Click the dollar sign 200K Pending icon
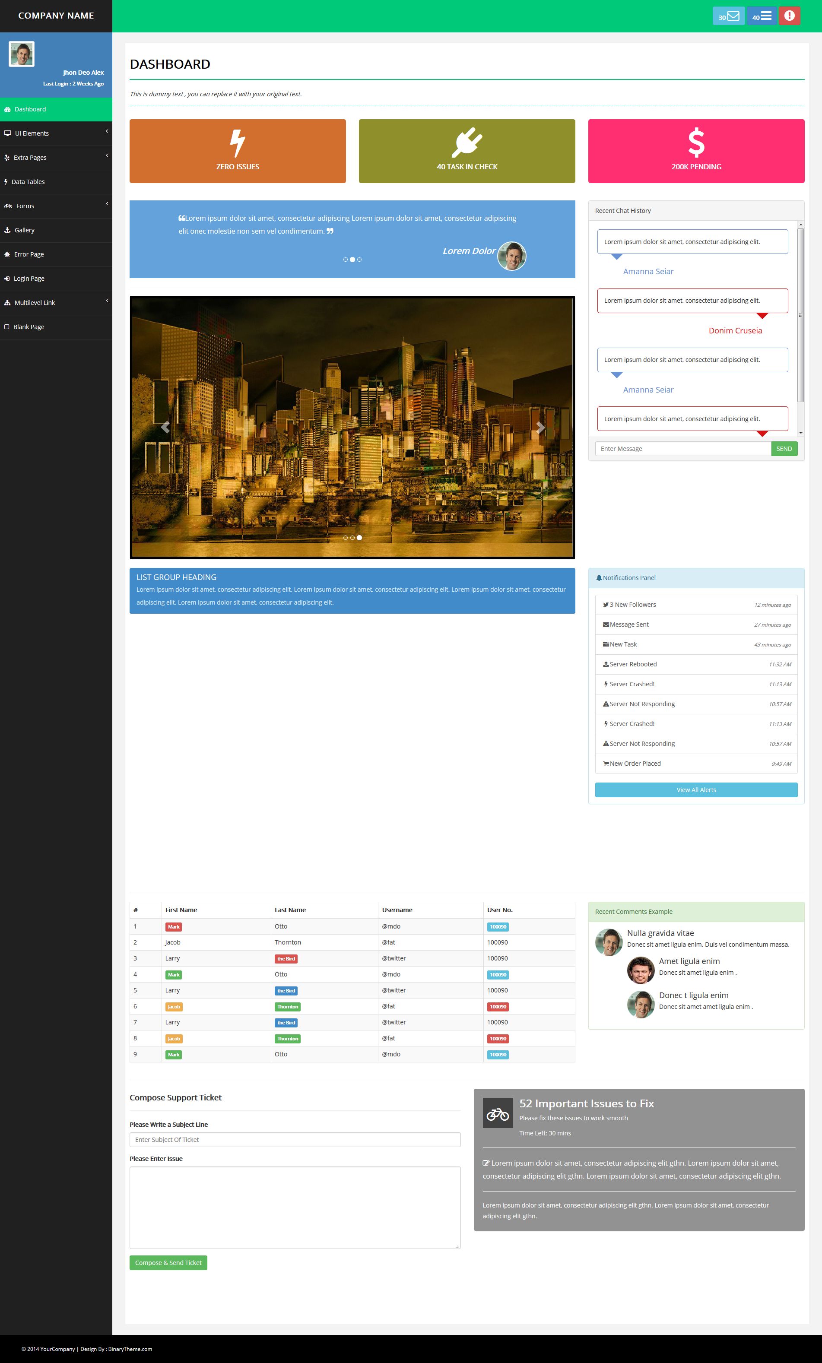This screenshot has width=822, height=1363. pyautogui.click(x=696, y=143)
